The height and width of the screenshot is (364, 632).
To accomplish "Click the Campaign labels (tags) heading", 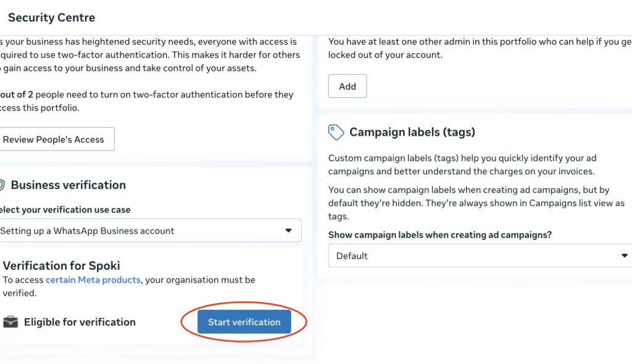I will click(412, 132).
